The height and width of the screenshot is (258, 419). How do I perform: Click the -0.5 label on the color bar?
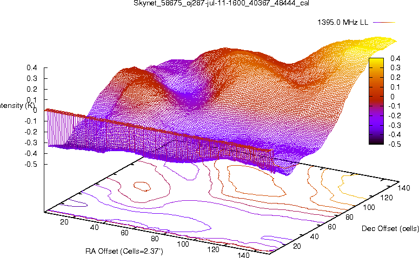[394, 144]
